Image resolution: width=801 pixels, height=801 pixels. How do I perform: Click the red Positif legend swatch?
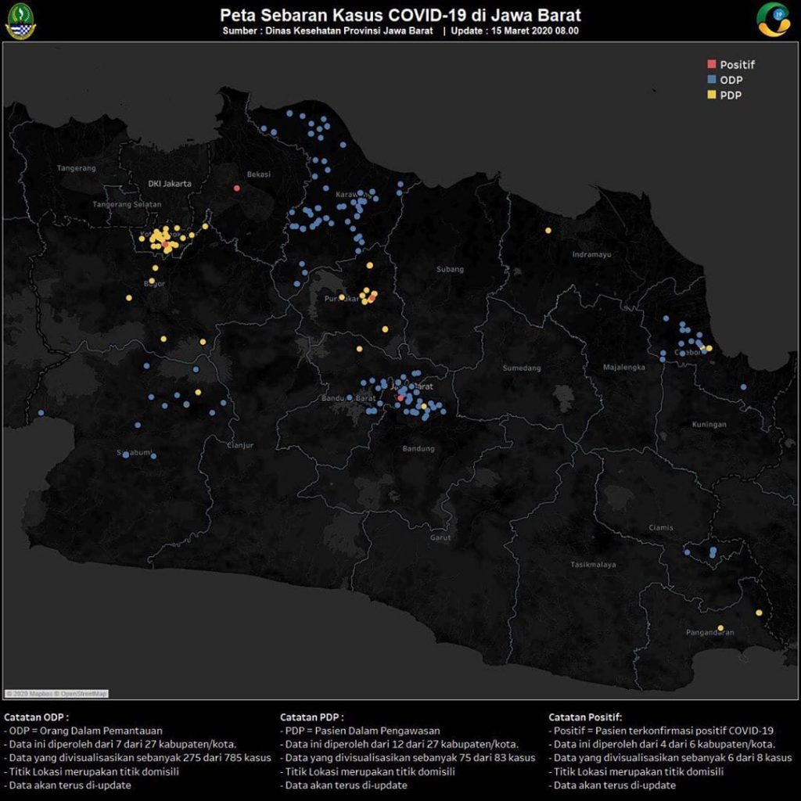point(711,64)
